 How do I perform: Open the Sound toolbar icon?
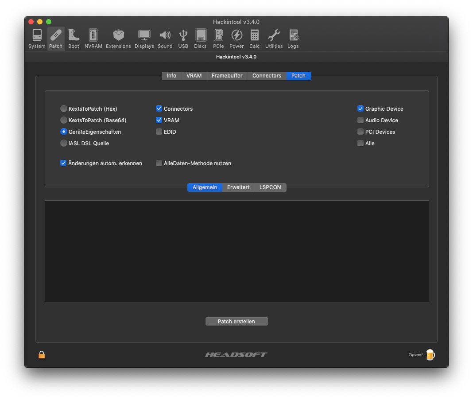[165, 39]
